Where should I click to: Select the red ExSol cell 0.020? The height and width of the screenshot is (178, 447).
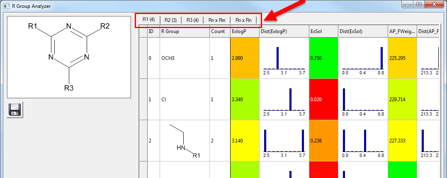(x=323, y=100)
